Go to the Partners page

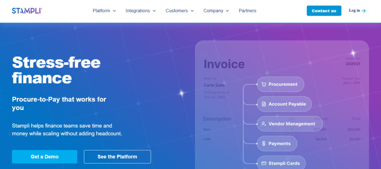[247, 11]
